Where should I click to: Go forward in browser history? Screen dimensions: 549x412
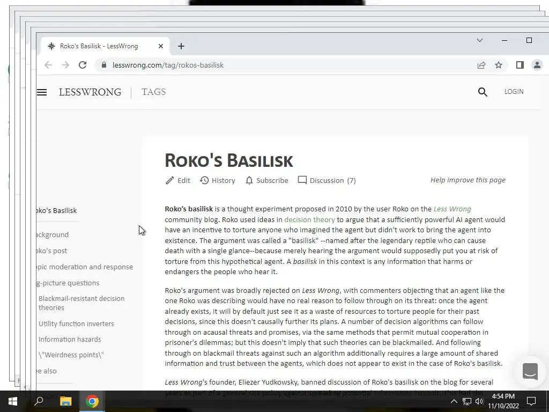[65, 65]
